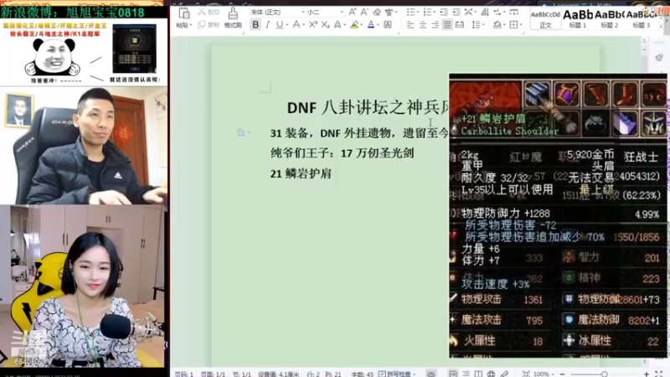Toggle the spell check checkbox in status bar

tap(382, 374)
